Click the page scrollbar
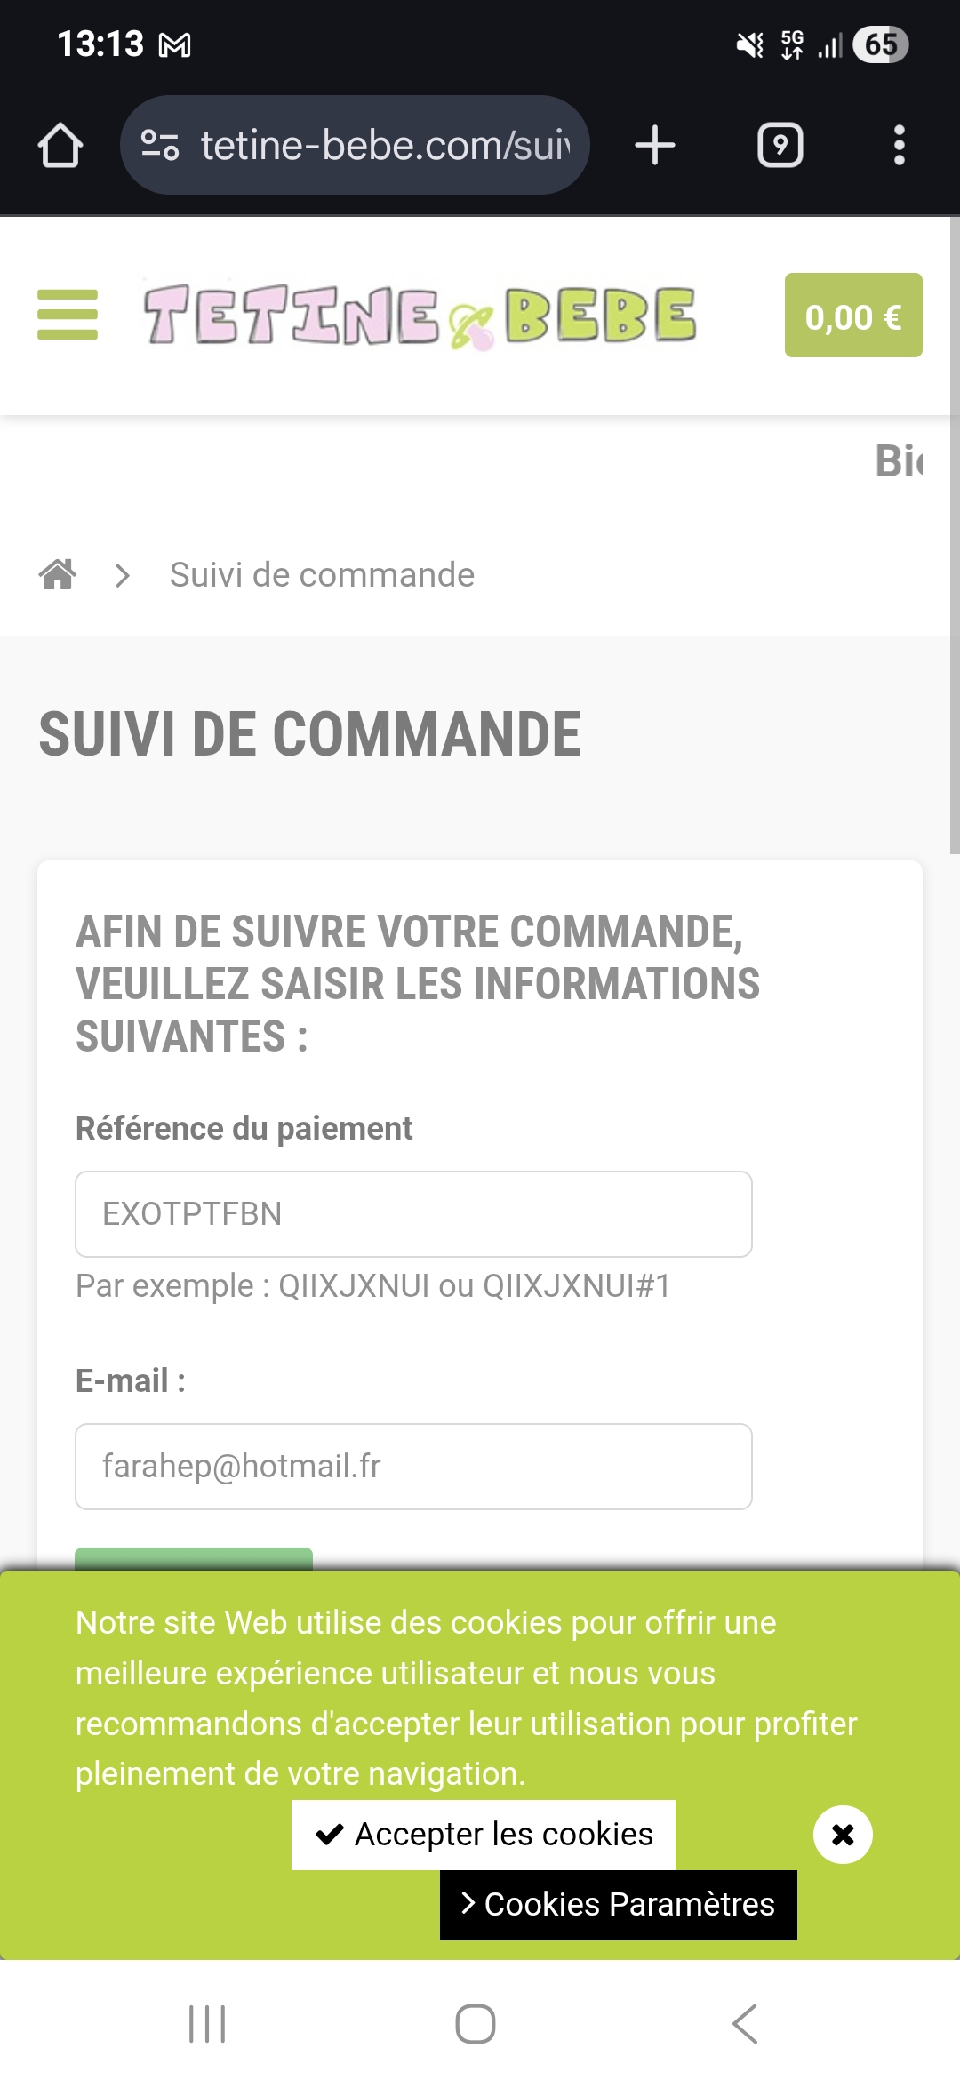 954,533
